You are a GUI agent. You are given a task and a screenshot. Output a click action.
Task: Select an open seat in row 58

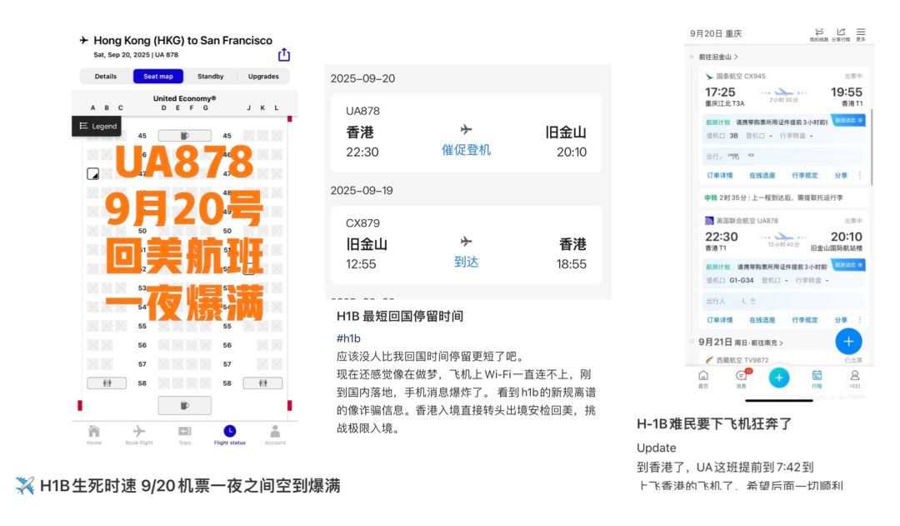(x=177, y=383)
